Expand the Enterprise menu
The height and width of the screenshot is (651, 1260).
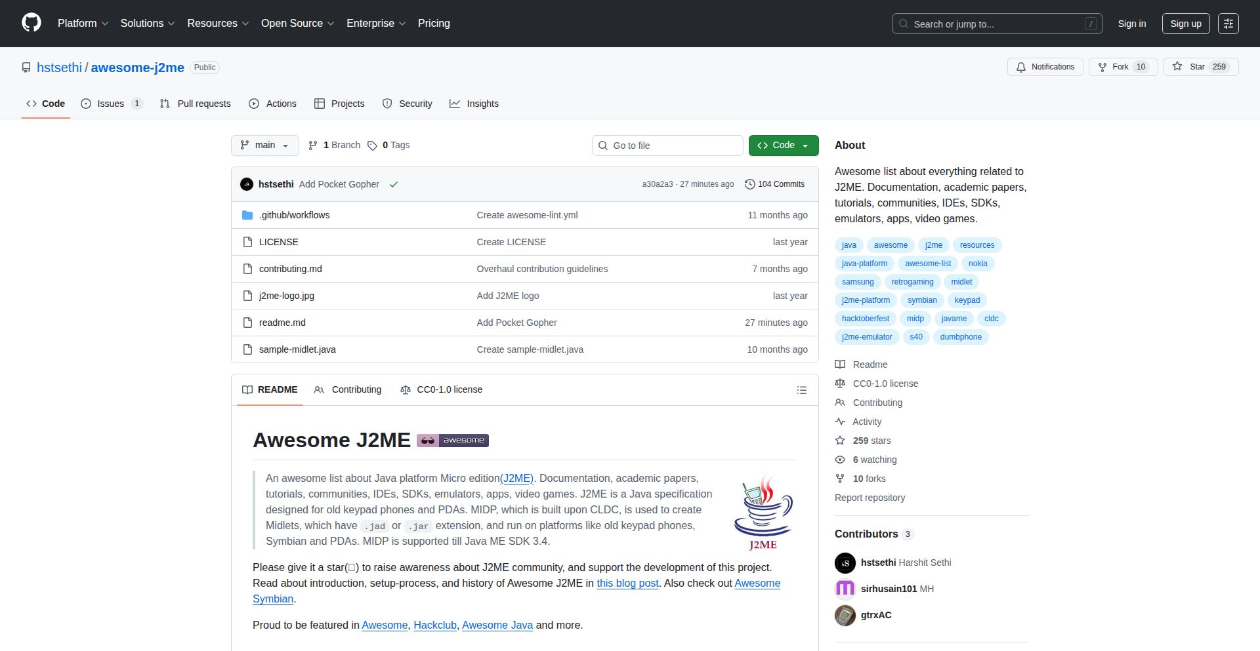(376, 24)
